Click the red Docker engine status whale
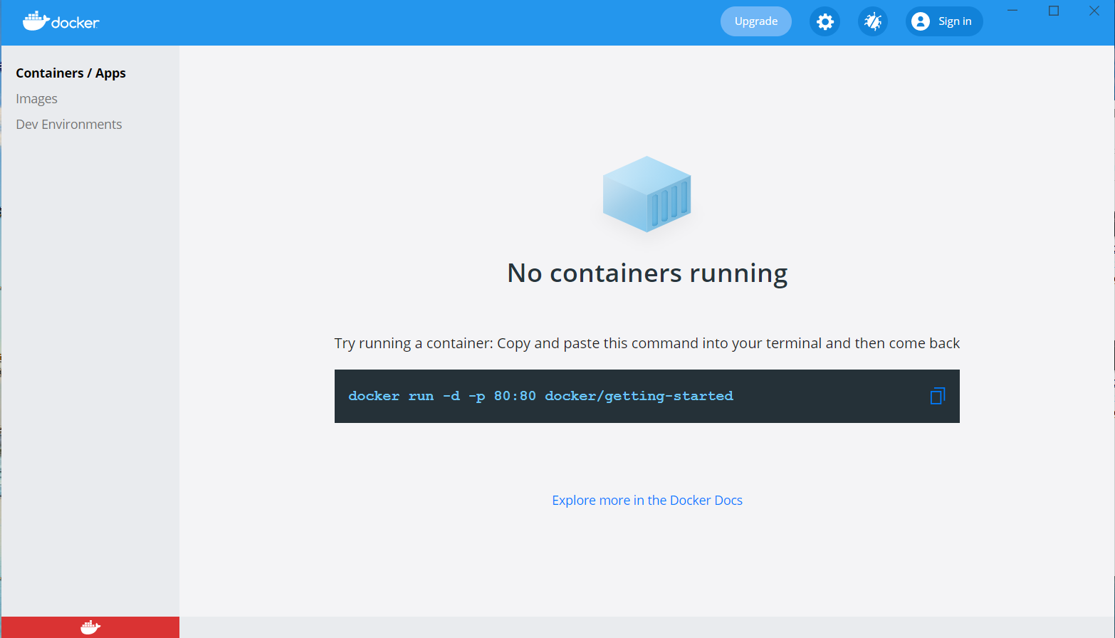 click(x=90, y=627)
